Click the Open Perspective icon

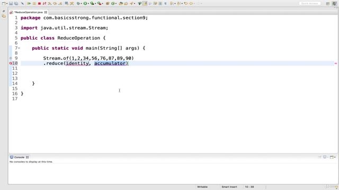tap(328, 4)
